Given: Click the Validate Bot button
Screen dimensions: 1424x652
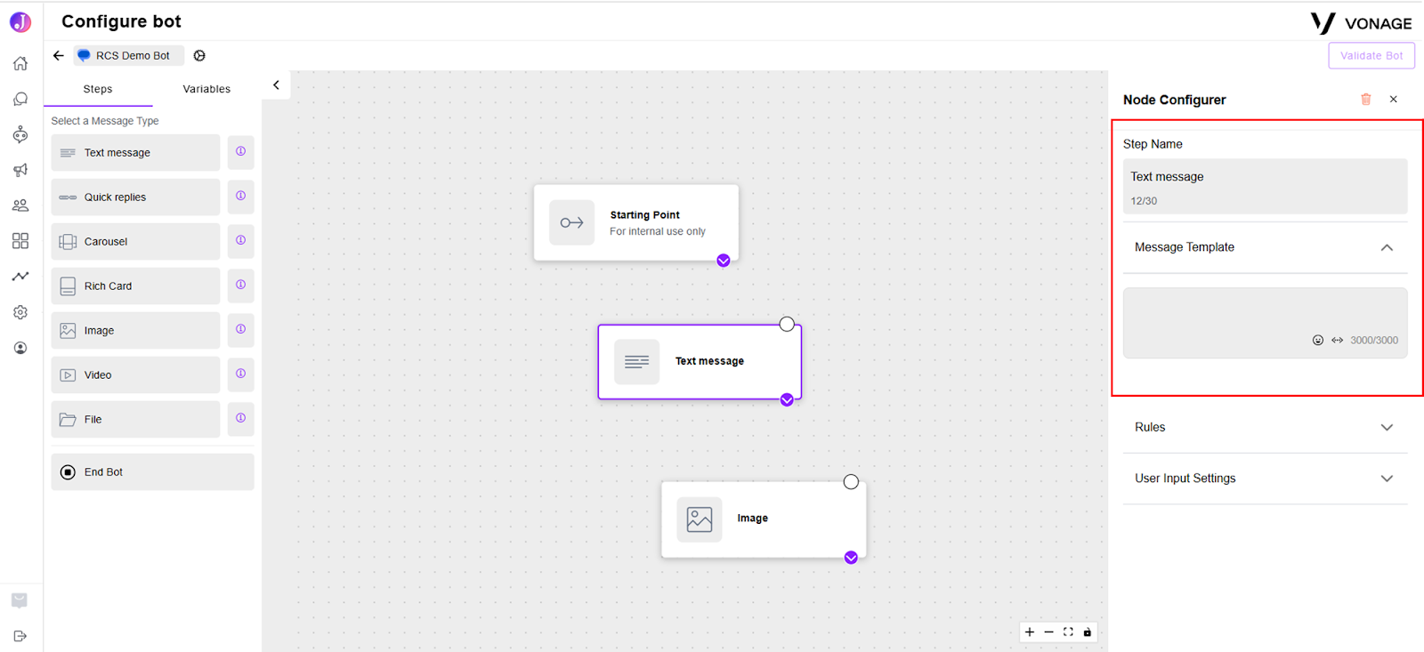Looking at the screenshot, I should [x=1371, y=55].
